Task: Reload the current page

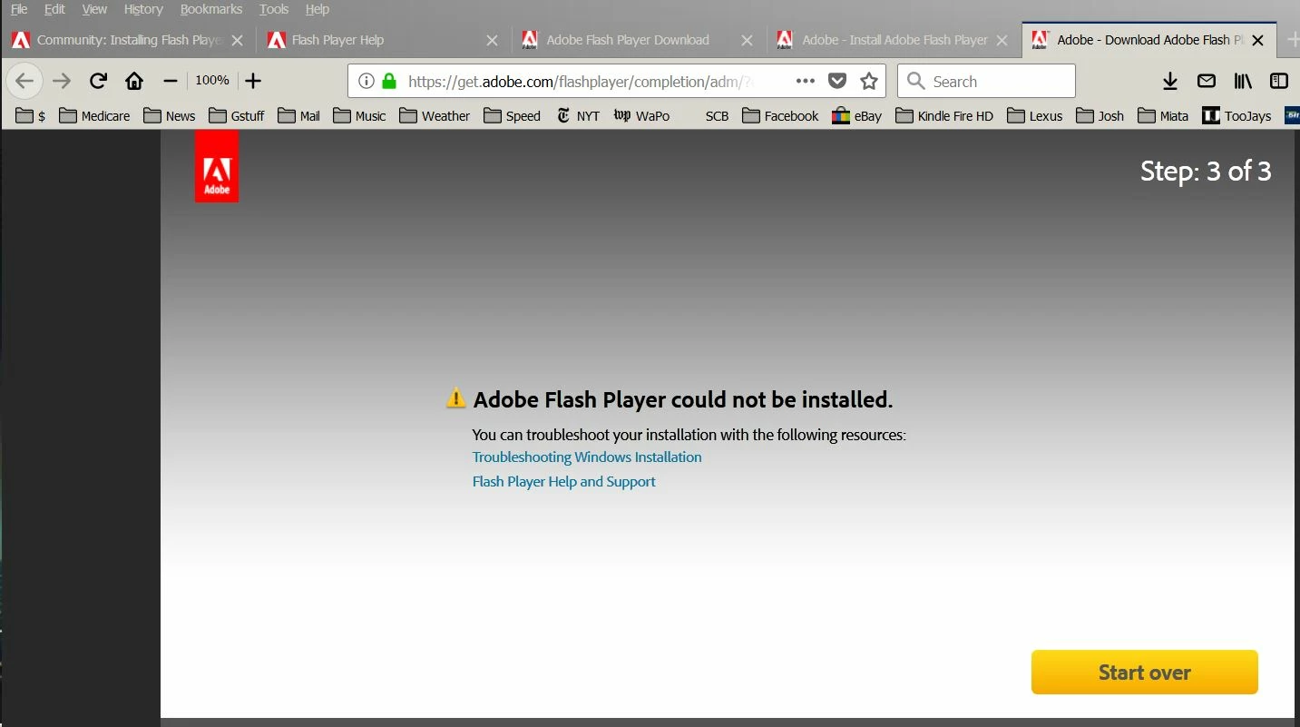Action: click(x=98, y=81)
